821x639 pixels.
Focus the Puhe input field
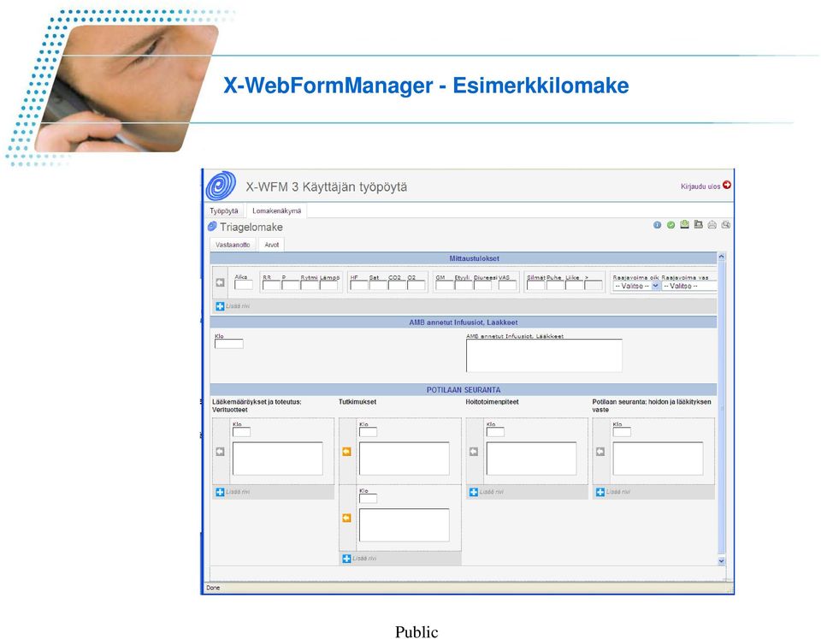[555, 286]
